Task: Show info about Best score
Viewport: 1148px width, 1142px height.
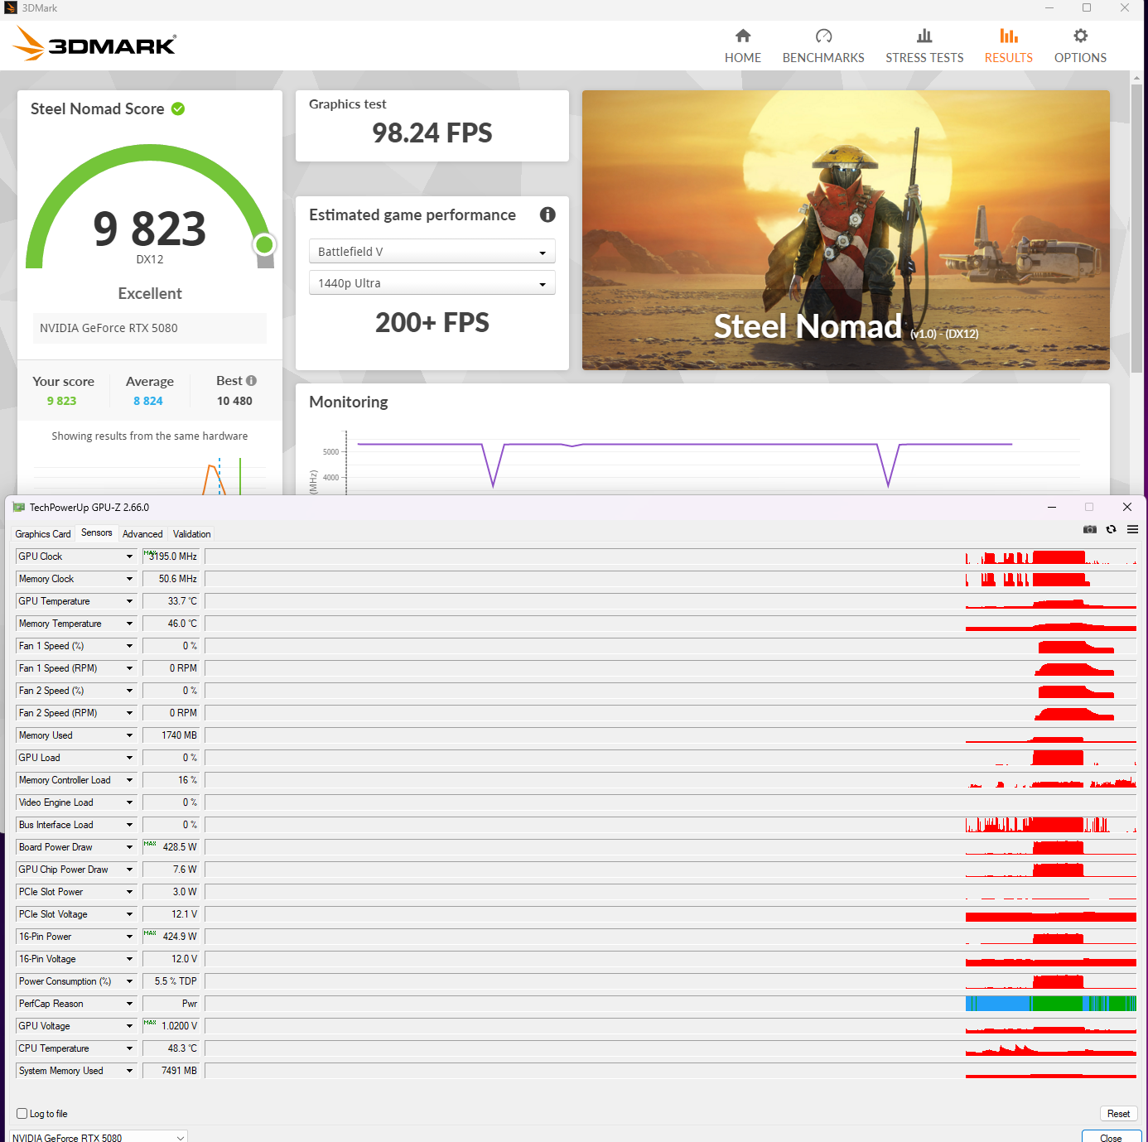Action: pos(251,381)
